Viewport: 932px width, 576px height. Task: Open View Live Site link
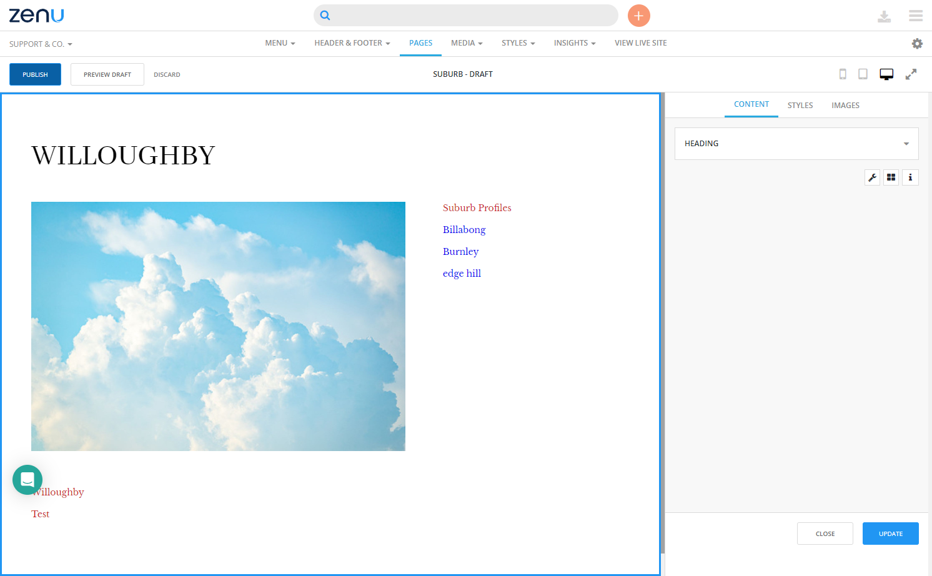pyautogui.click(x=641, y=43)
